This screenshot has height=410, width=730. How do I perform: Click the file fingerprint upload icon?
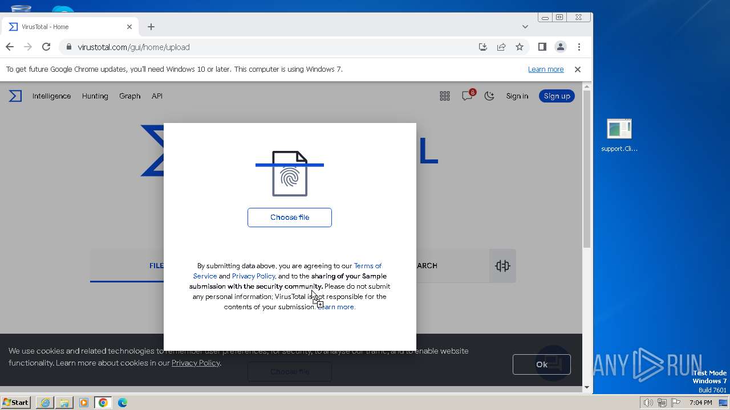tap(290, 174)
